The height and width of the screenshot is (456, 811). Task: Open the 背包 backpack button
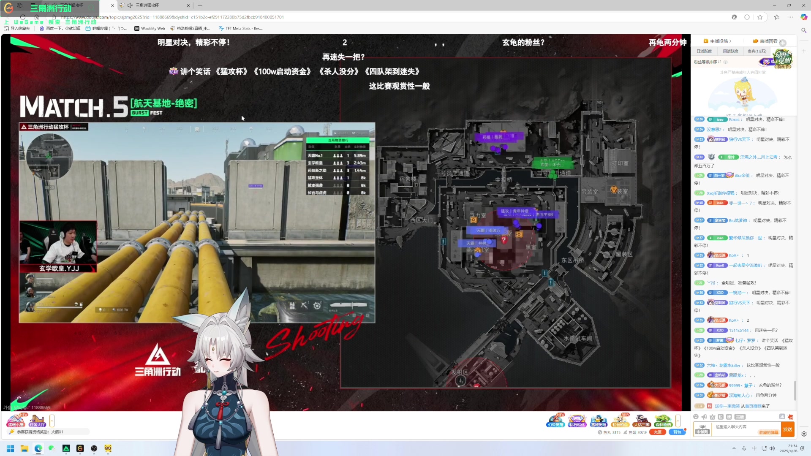coord(677,432)
